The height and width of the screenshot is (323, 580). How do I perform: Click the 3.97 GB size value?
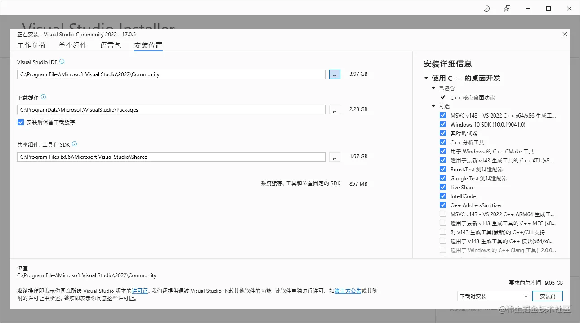pyautogui.click(x=358, y=74)
